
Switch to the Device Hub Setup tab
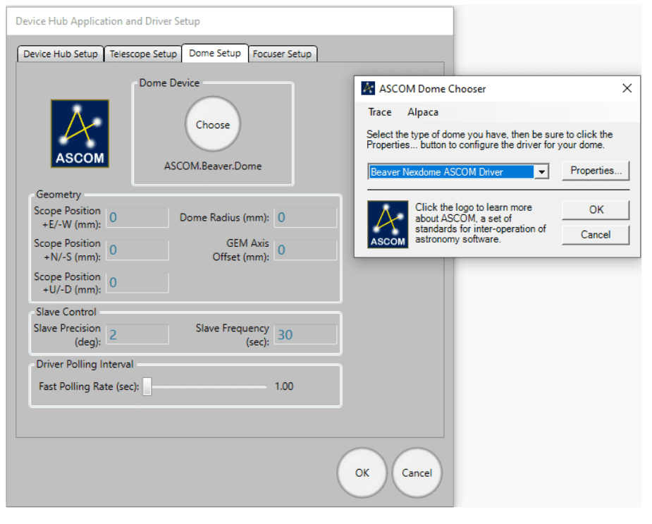tap(61, 54)
